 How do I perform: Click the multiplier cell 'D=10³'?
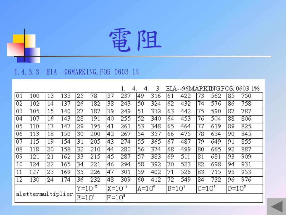(245, 189)
